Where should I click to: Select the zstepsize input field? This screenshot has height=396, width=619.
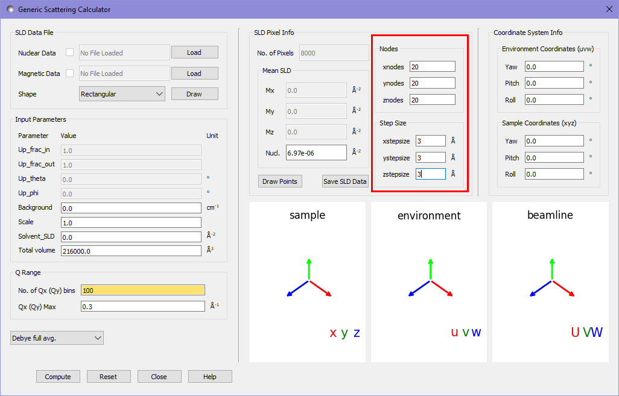pos(430,174)
